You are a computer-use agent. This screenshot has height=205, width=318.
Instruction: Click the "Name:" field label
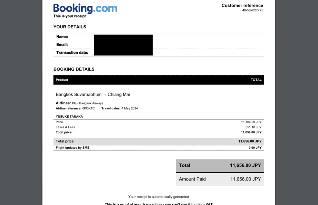(x=62, y=37)
